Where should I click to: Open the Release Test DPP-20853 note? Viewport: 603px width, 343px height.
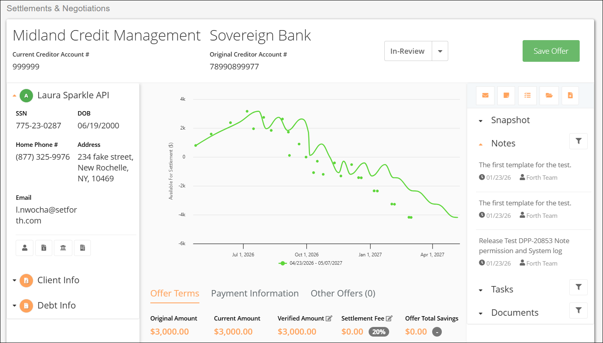524,246
